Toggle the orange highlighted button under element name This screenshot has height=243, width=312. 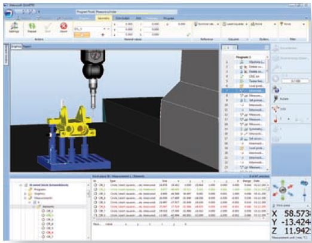(82, 35)
